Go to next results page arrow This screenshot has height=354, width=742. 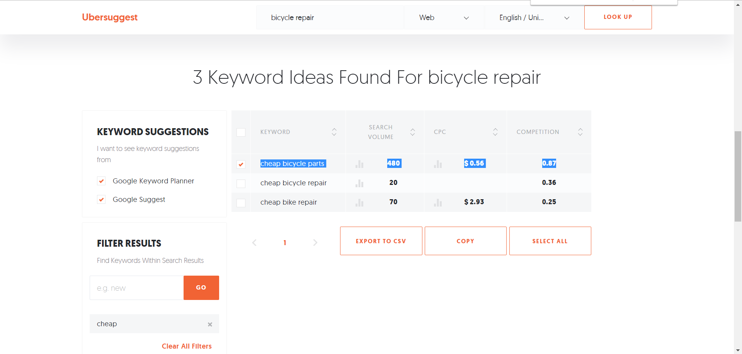[x=315, y=242]
